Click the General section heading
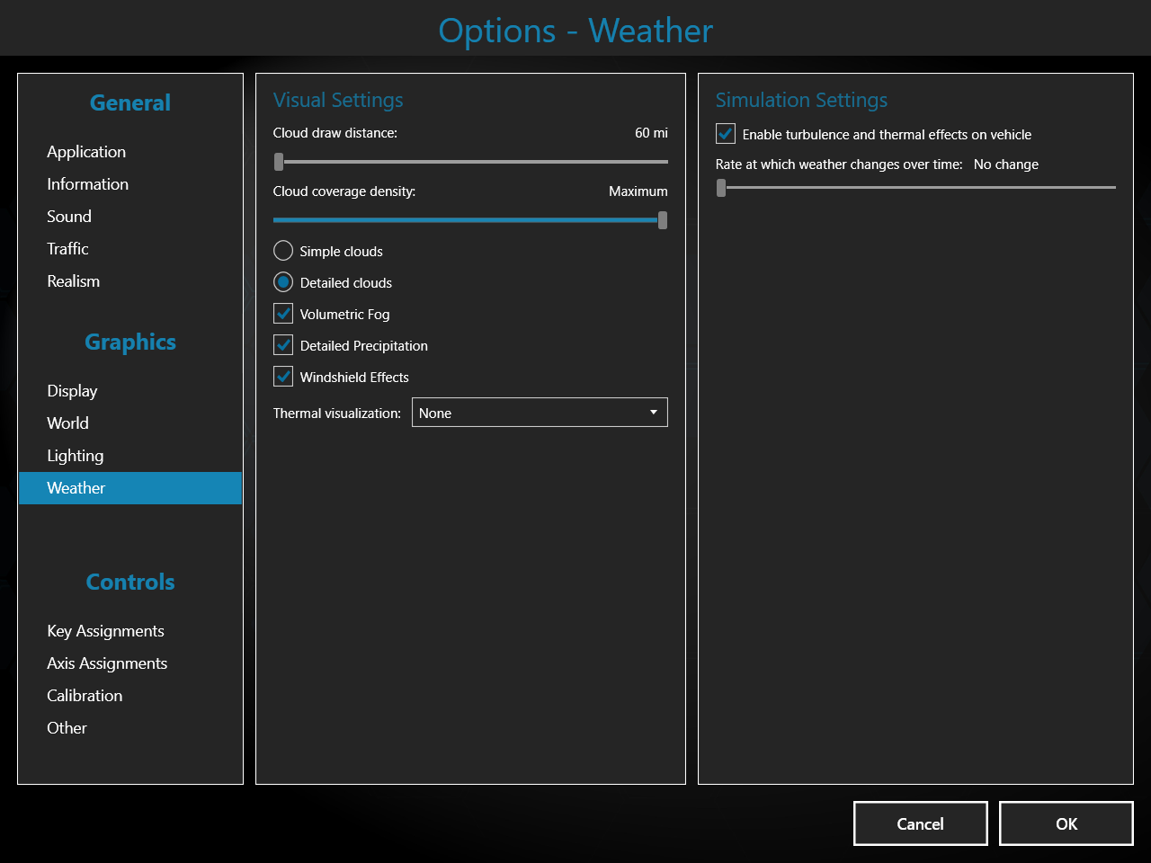 pyautogui.click(x=130, y=103)
